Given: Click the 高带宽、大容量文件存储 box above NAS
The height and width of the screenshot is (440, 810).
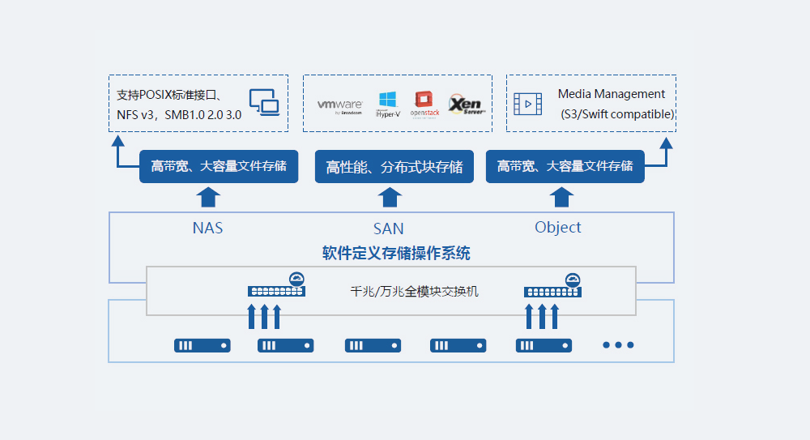Looking at the screenshot, I should [x=219, y=166].
